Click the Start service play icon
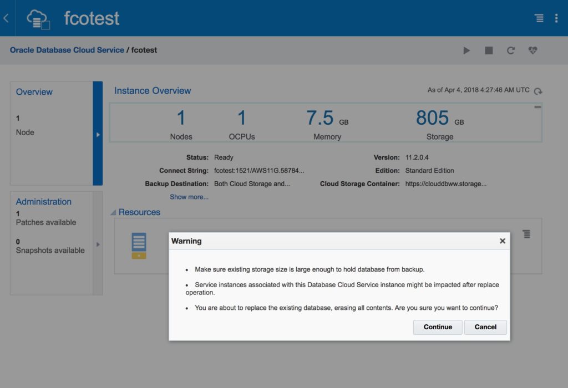 click(466, 50)
